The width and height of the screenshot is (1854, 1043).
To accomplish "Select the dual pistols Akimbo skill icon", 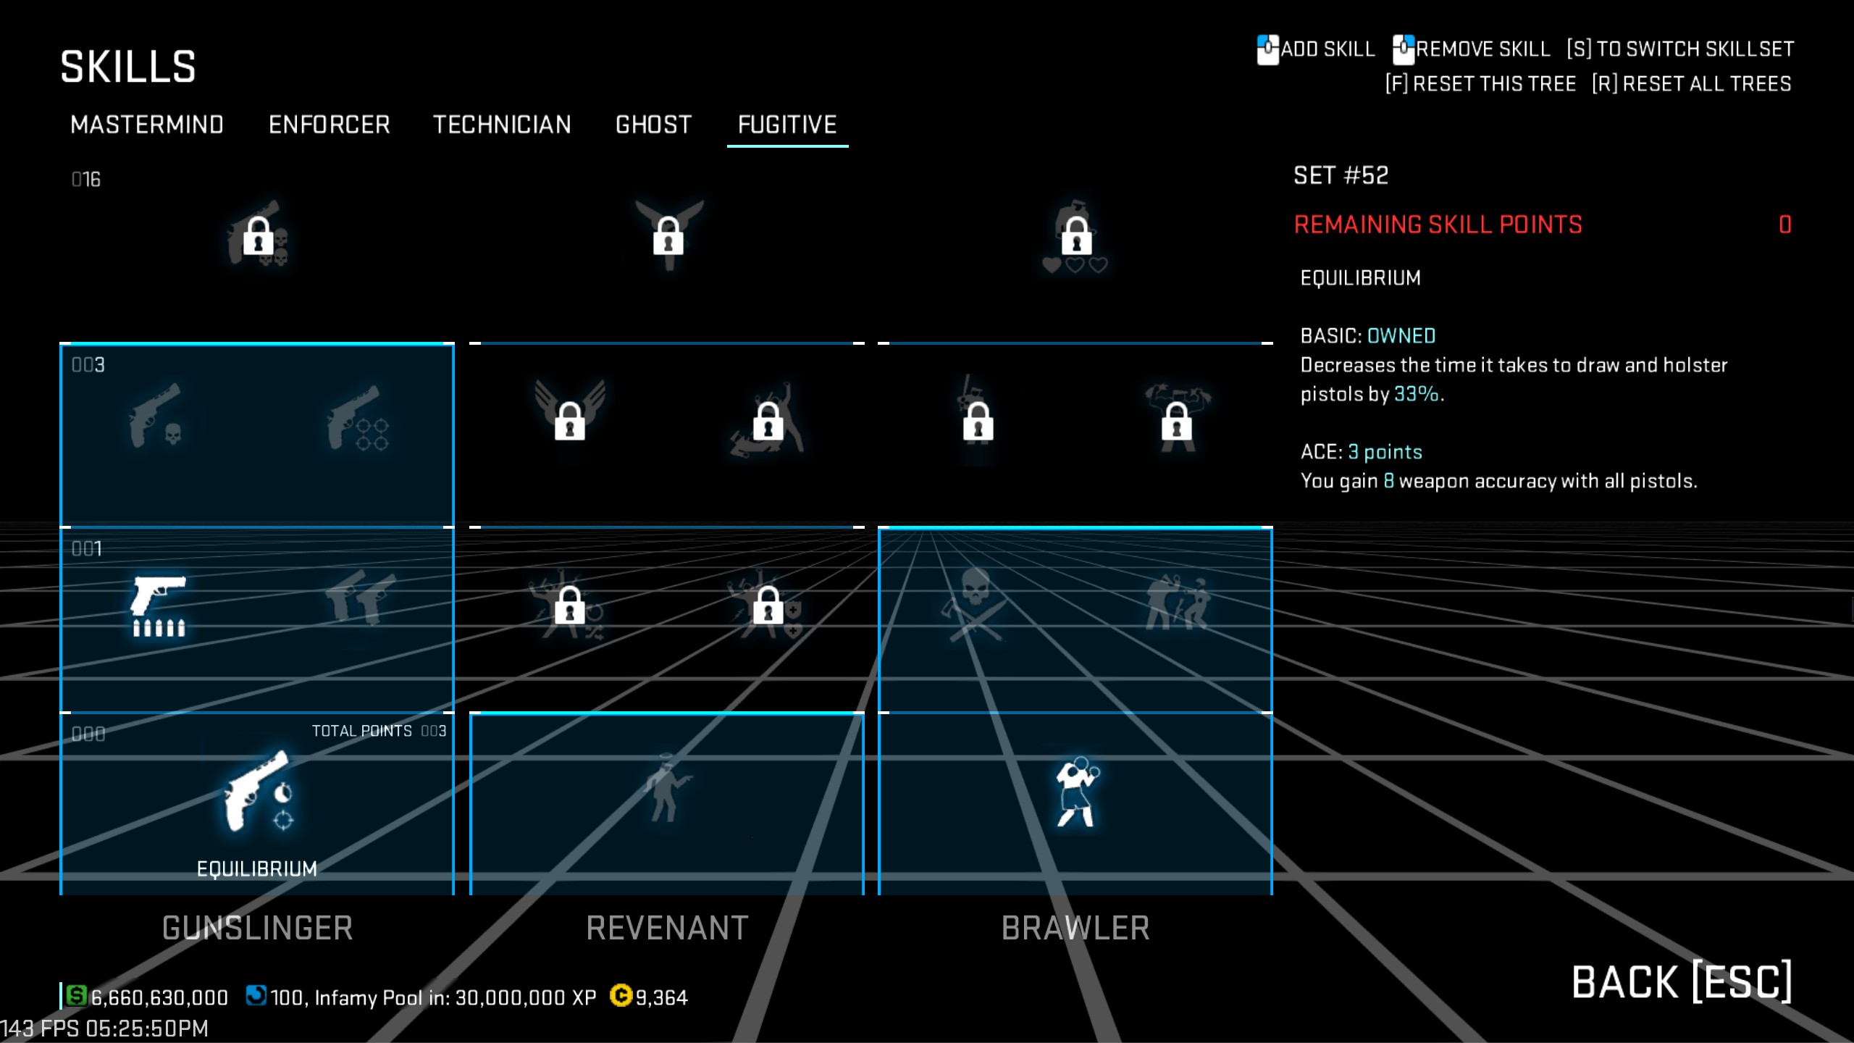I will pyautogui.click(x=360, y=598).
